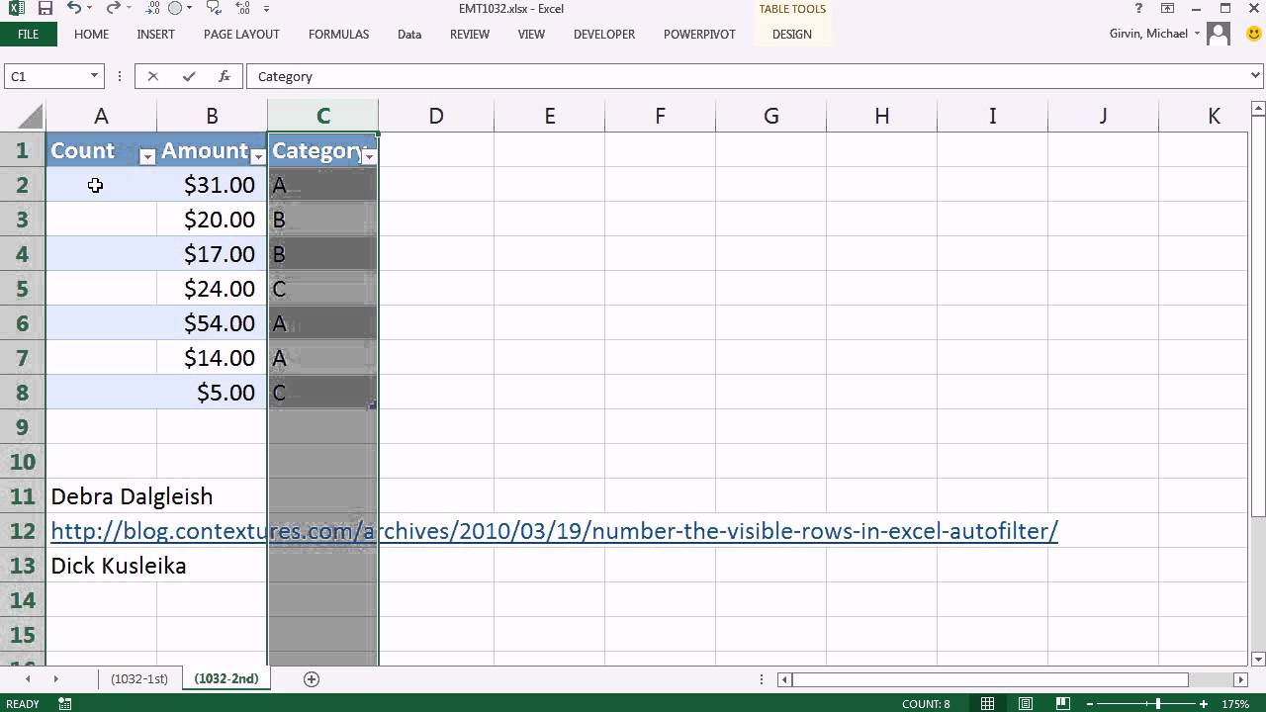1266x712 pixels.
Task: Click the circle shape quick access icon
Action: (174, 9)
